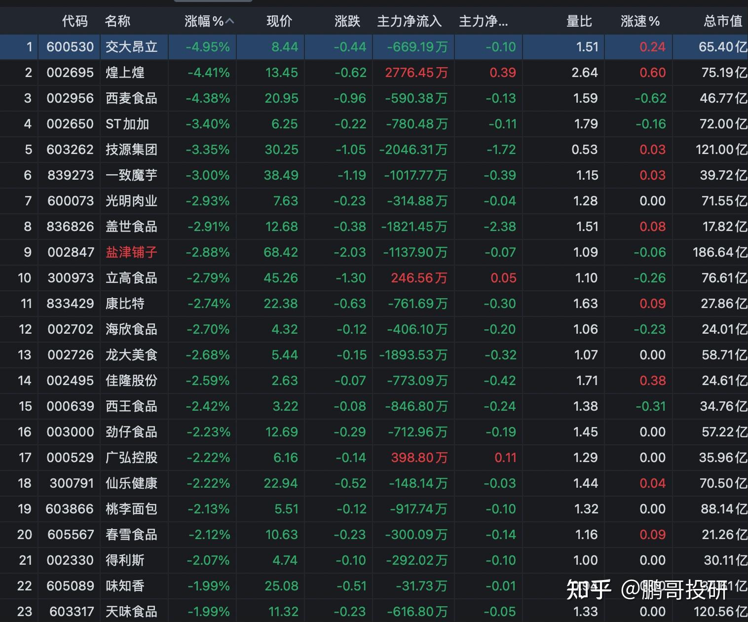Click stock code 600530
748x622 pixels.
click(x=69, y=47)
